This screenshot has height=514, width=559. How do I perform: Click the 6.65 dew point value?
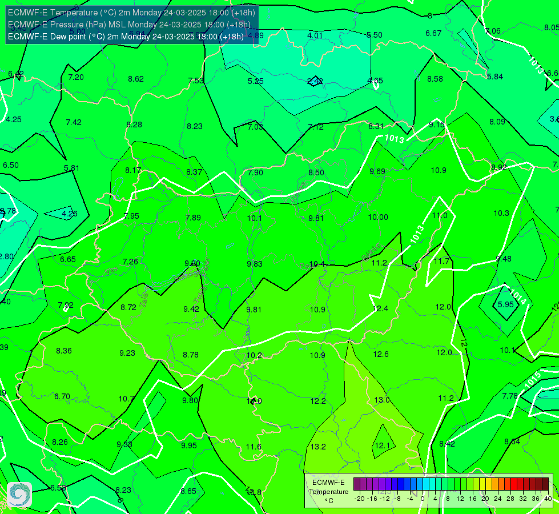click(x=68, y=260)
